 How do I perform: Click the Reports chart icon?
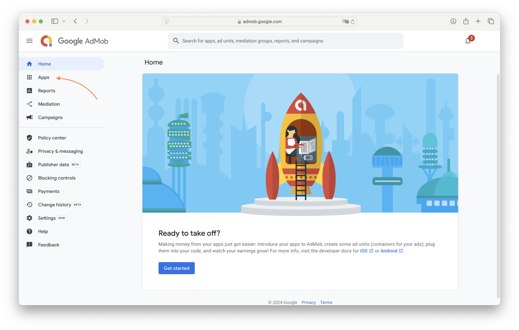coord(29,91)
